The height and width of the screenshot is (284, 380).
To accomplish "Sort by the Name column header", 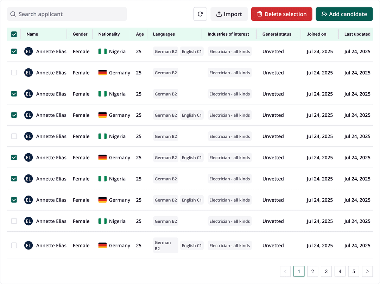I will tap(32, 34).
